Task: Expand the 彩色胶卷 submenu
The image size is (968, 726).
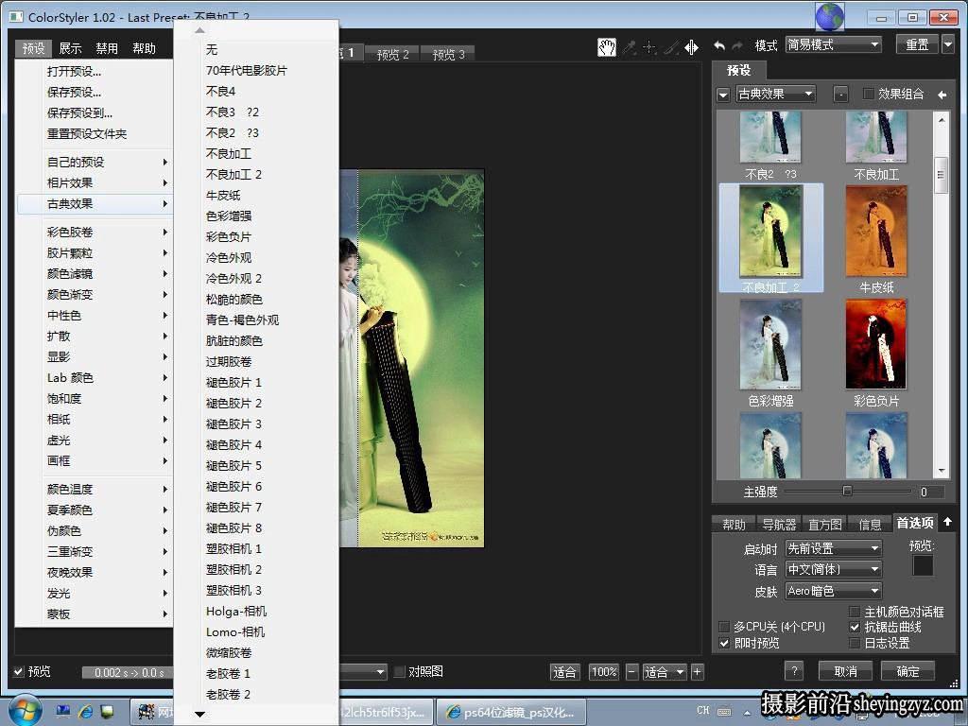Action: (x=95, y=233)
